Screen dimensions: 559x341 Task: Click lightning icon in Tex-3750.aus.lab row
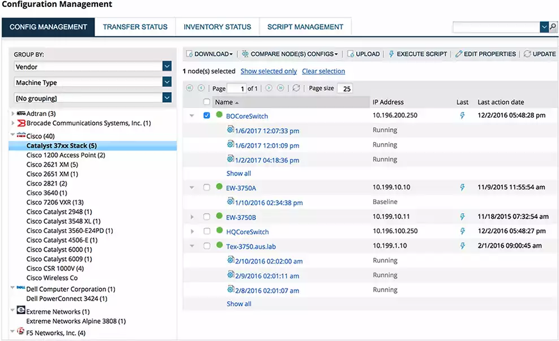(462, 246)
